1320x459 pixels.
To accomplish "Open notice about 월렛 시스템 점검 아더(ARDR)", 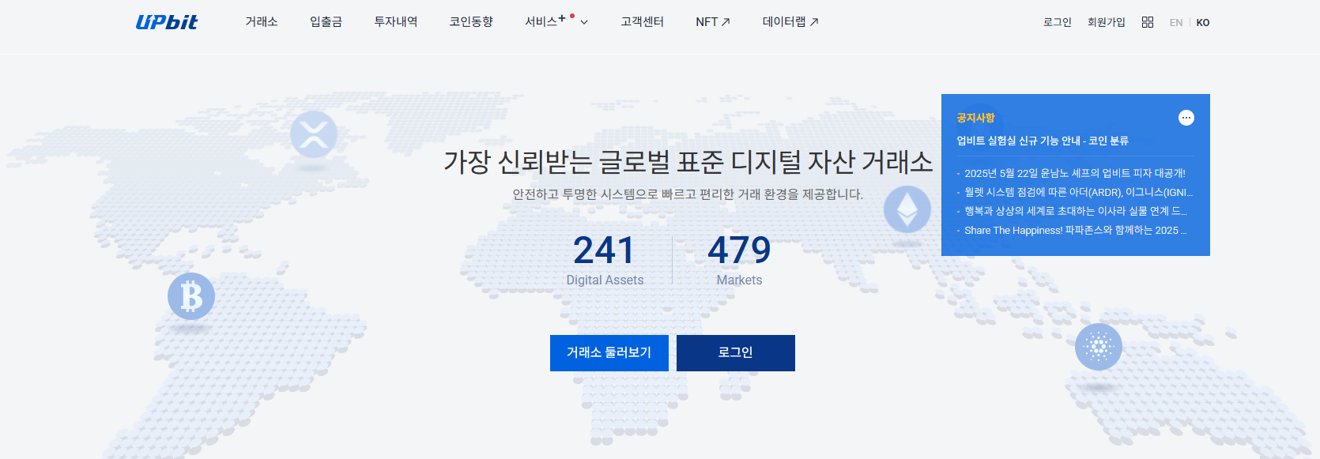I will tap(1078, 192).
